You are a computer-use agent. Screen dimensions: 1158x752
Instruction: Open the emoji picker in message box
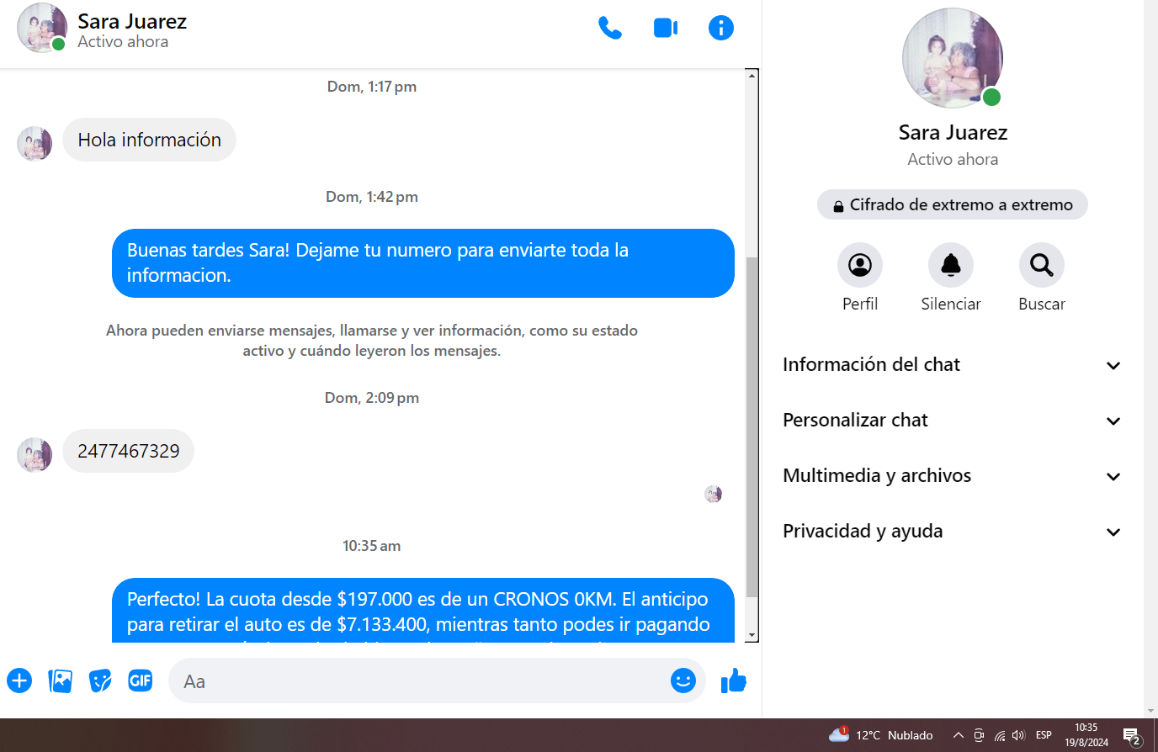click(683, 681)
